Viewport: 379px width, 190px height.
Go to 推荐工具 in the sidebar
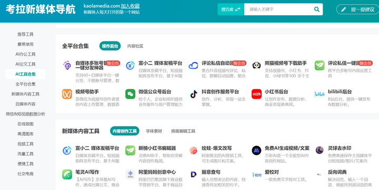(25, 34)
